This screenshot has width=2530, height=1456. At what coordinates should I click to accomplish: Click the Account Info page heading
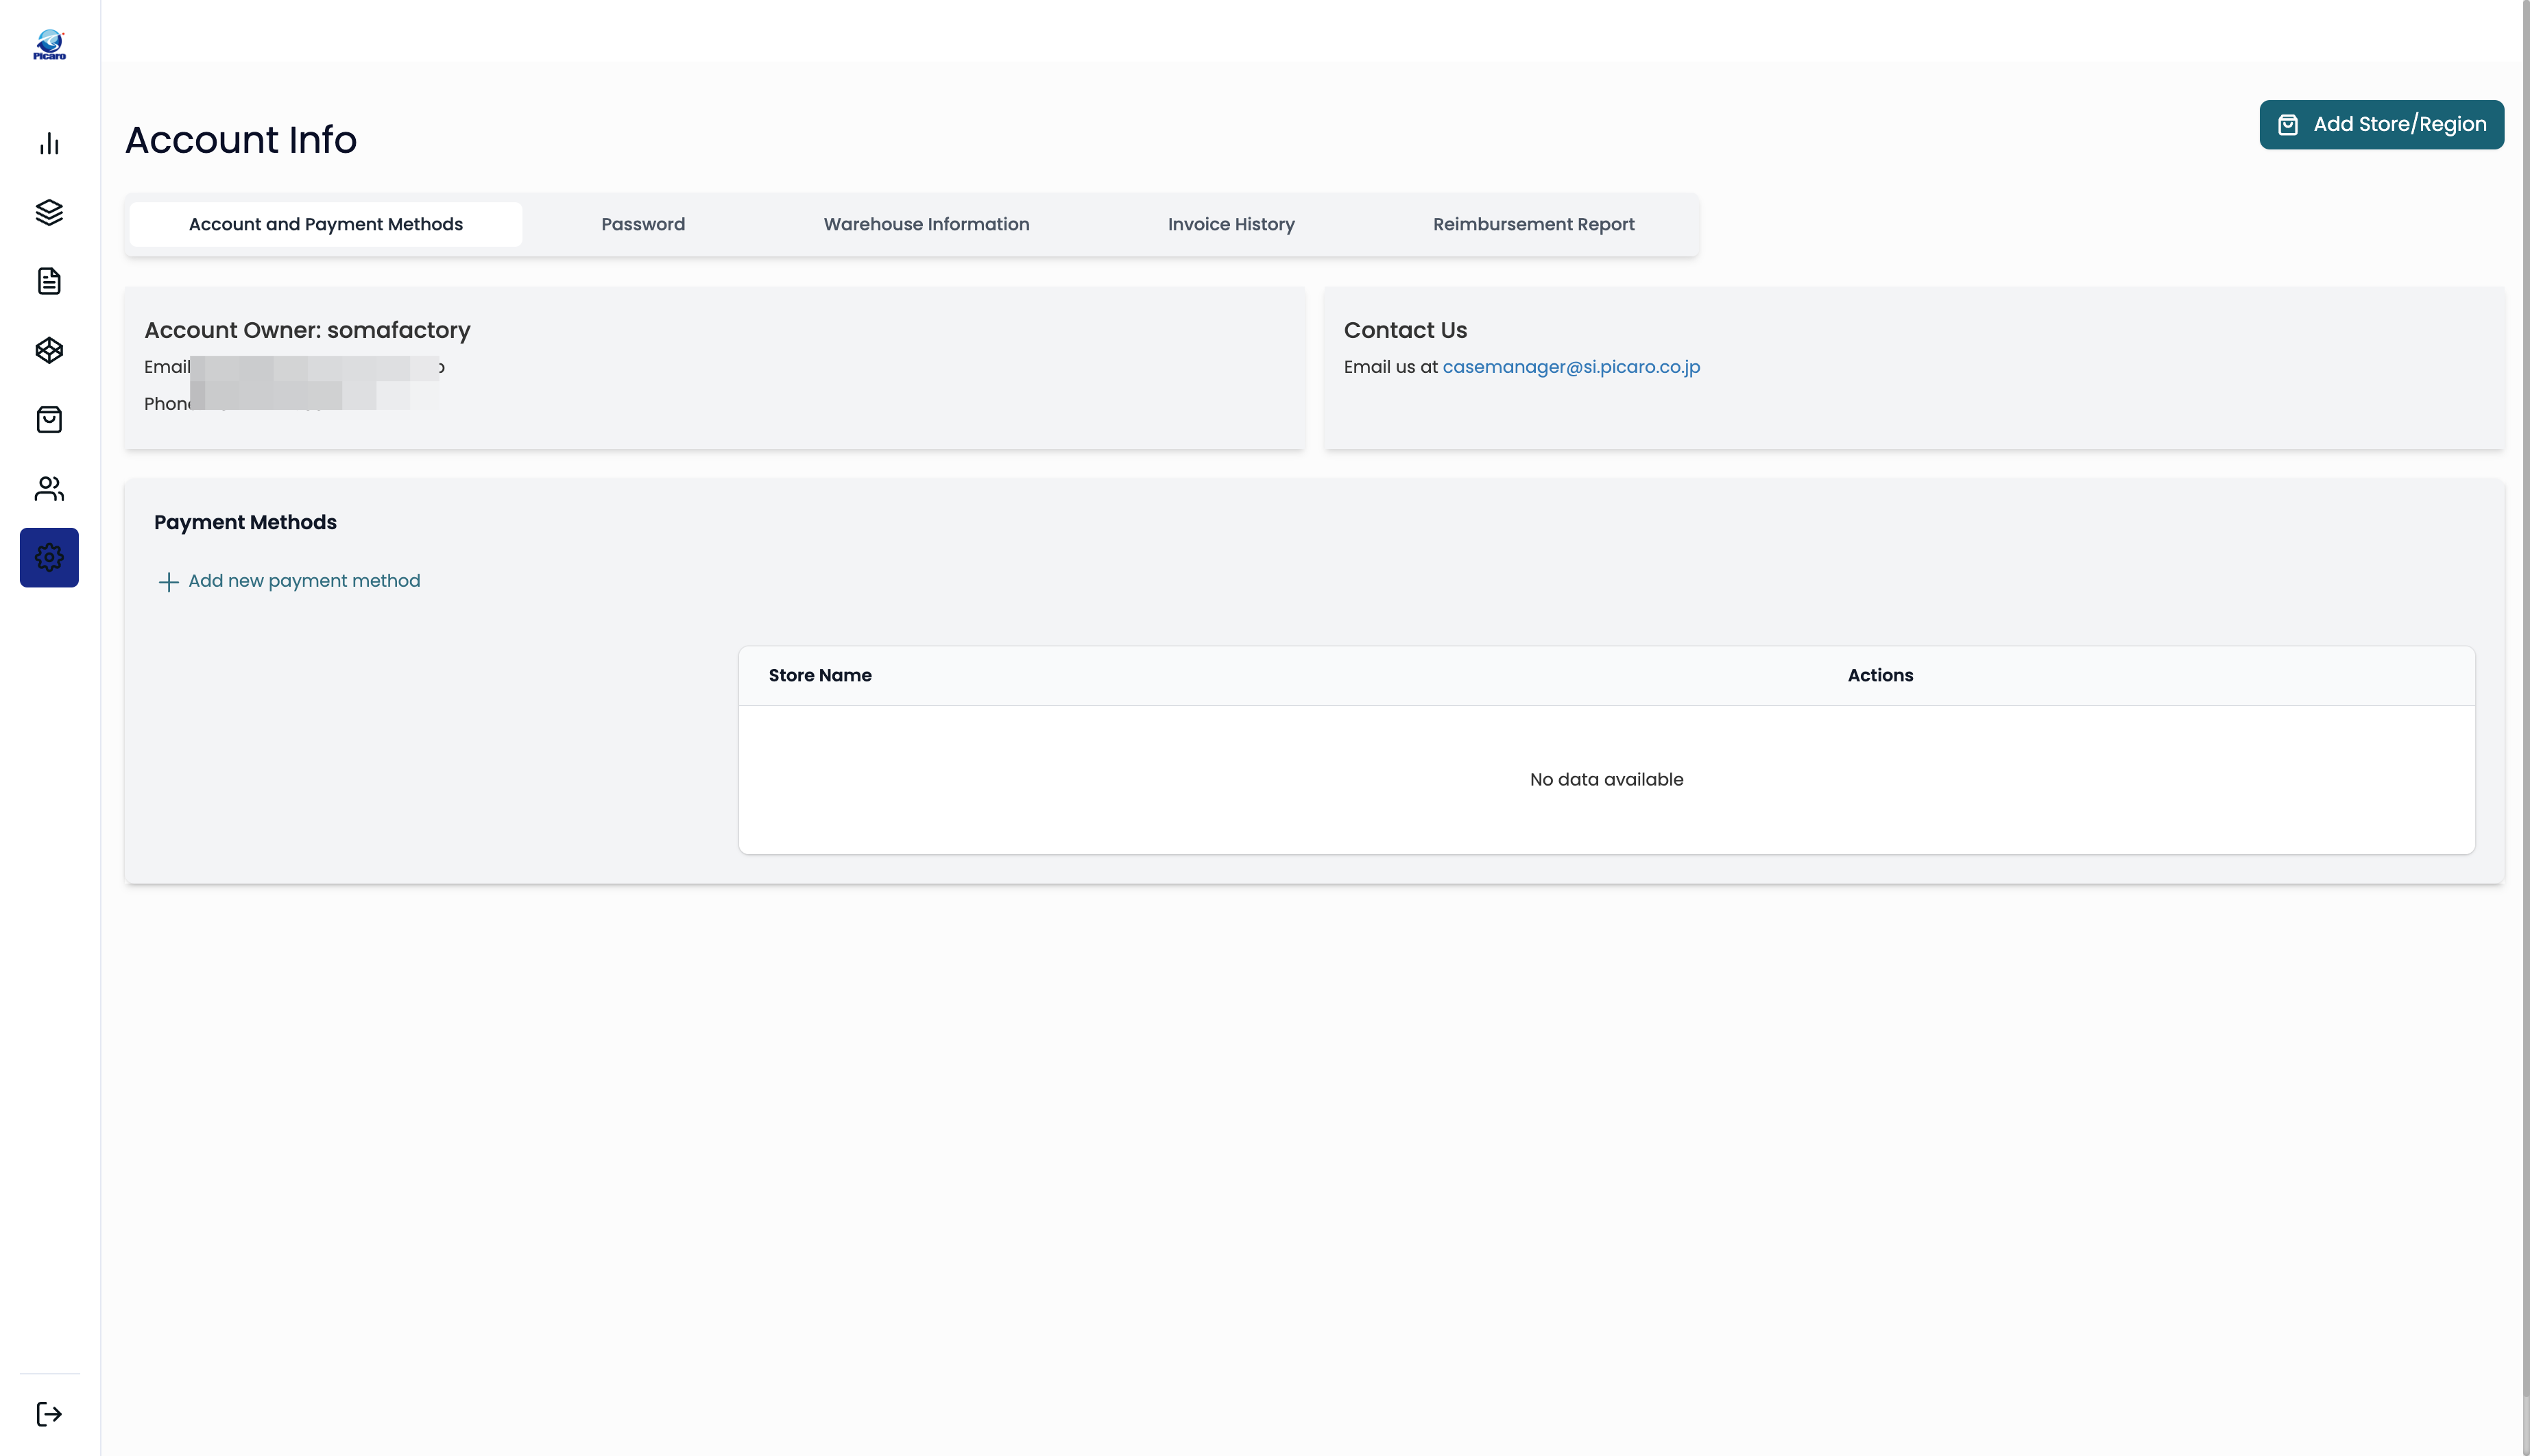coord(241,139)
